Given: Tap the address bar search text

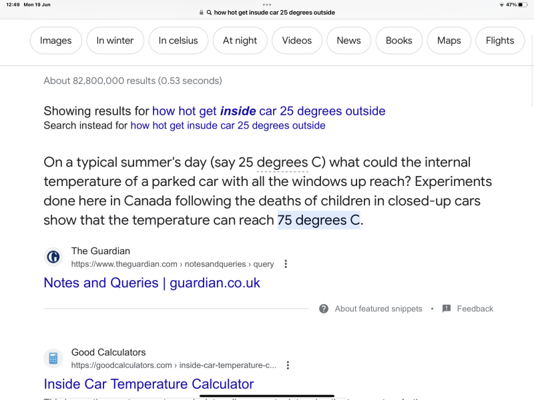Looking at the screenshot, I should pos(274,13).
